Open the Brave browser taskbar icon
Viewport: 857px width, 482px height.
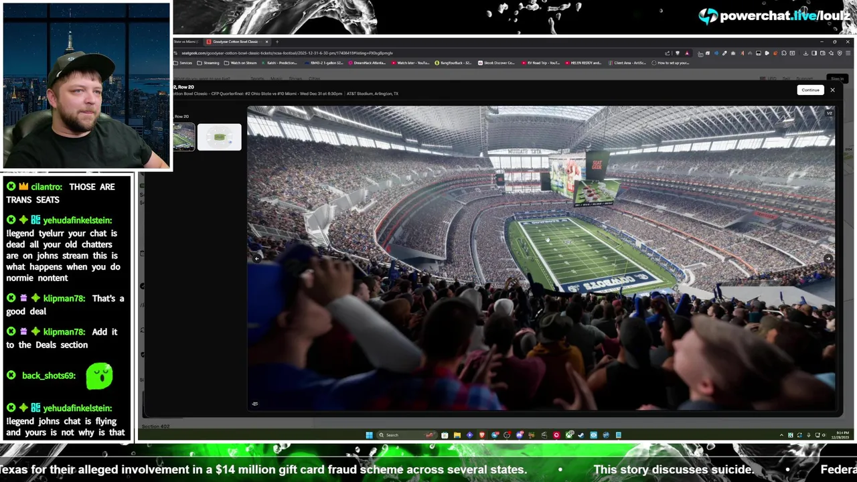(x=481, y=435)
